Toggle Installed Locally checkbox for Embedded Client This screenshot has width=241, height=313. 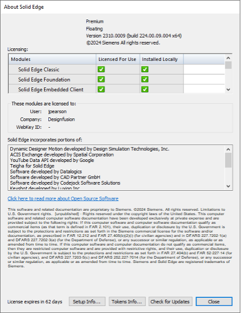[145, 89]
